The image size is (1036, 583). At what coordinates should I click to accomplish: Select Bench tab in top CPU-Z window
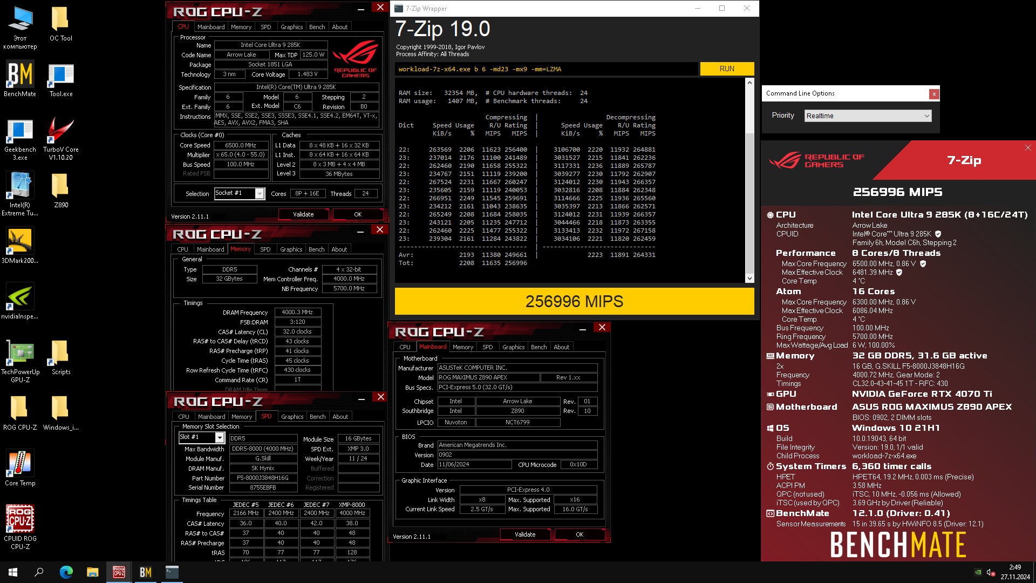(317, 27)
